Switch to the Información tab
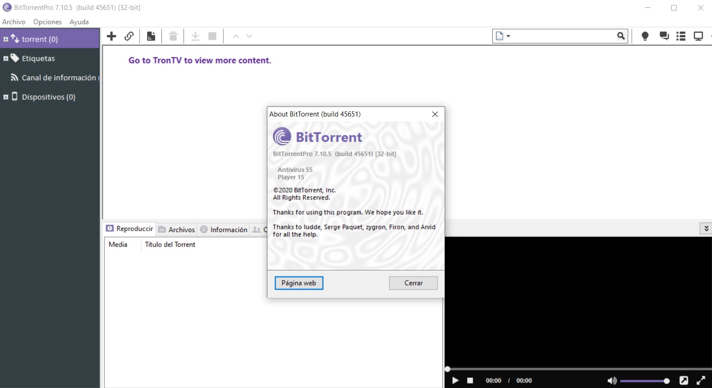This screenshot has width=712, height=388. tap(224, 230)
